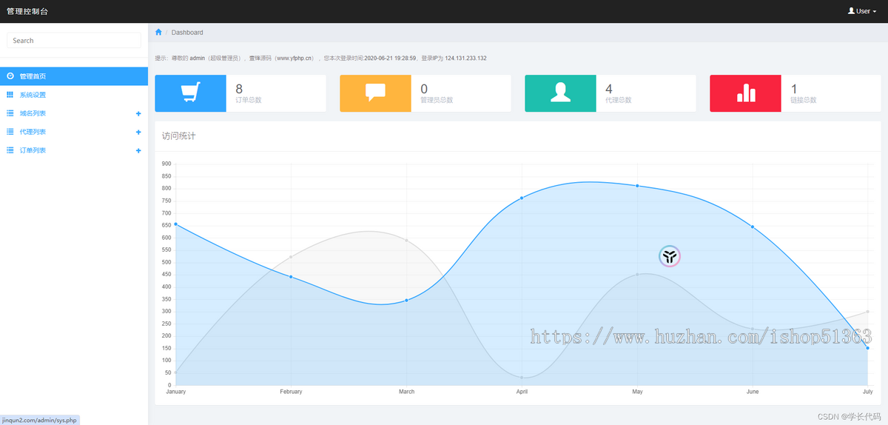
Task: Expand 代理列表 with plus icon
Action: 138,132
